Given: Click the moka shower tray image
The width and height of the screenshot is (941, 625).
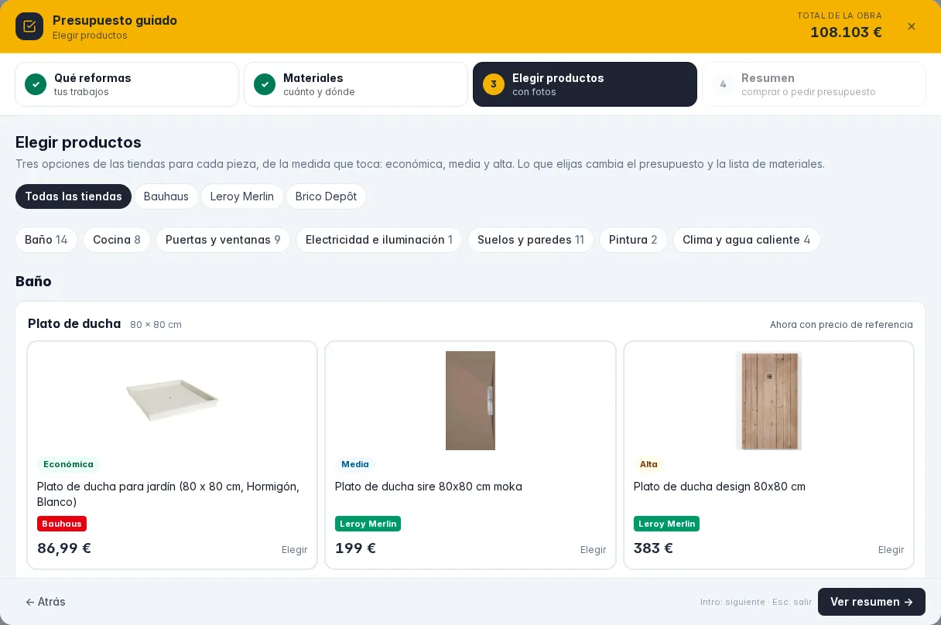Looking at the screenshot, I should [x=470, y=401].
